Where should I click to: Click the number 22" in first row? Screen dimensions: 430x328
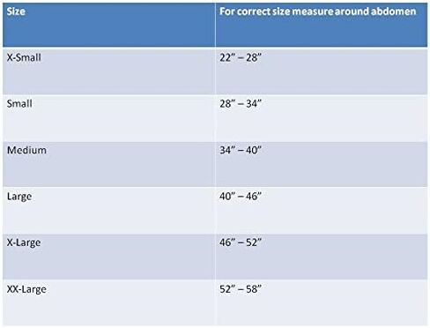click(227, 57)
